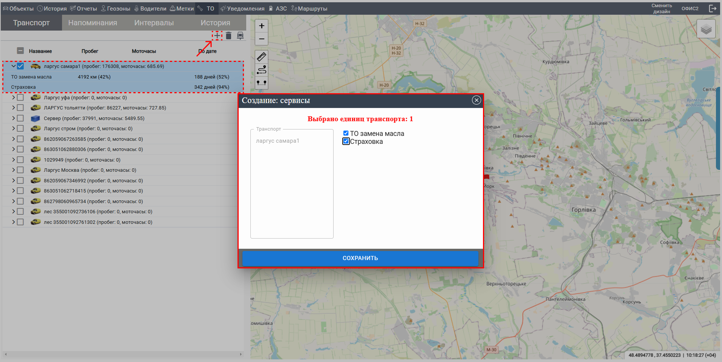The image size is (722, 362).
Task: Select the route drawing tool on map
Action: [x=261, y=69]
